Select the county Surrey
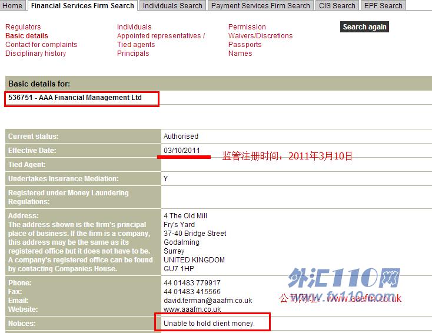The image size is (432, 333). tap(174, 251)
